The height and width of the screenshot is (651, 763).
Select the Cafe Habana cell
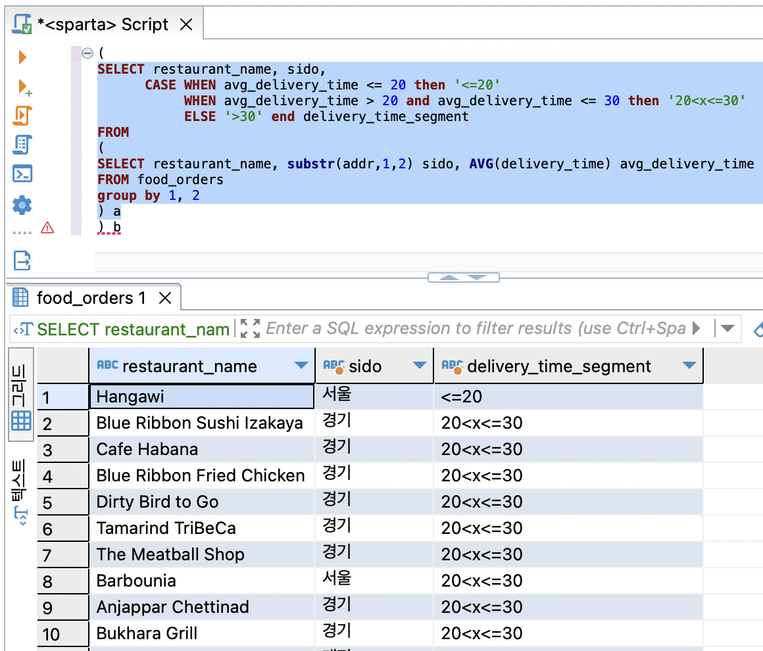tap(202, 449)
